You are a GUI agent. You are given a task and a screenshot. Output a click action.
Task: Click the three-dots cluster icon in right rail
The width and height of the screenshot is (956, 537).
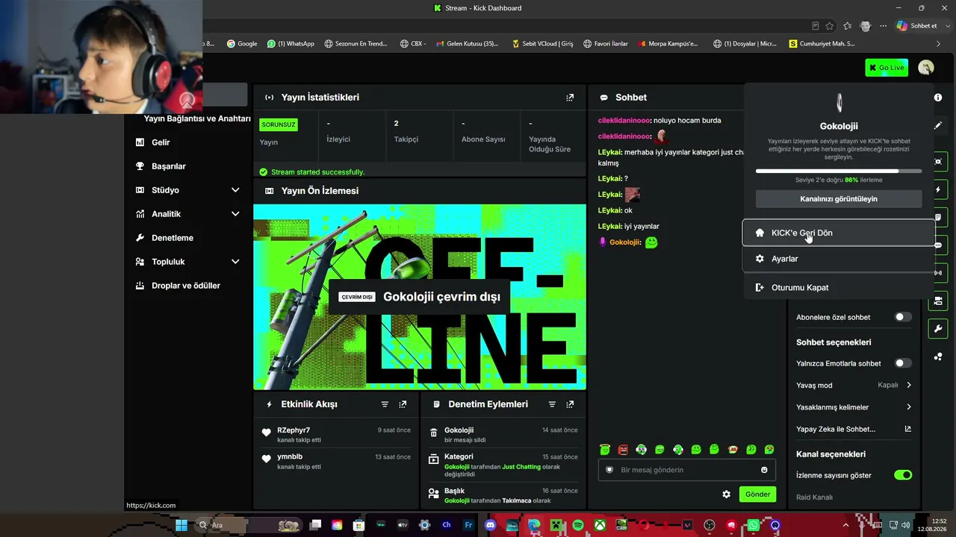(938, 357)
